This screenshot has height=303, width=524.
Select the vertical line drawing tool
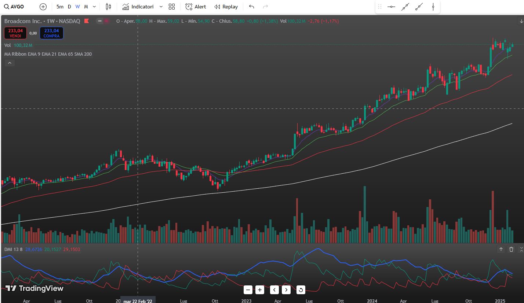[x=433, y=7]
